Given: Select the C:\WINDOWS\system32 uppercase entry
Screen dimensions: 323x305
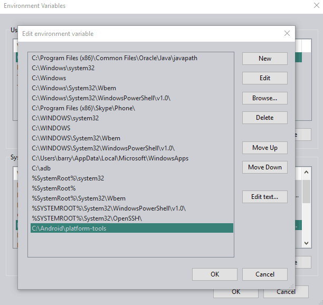Looking at the screenshot, I should coord(132,118).
